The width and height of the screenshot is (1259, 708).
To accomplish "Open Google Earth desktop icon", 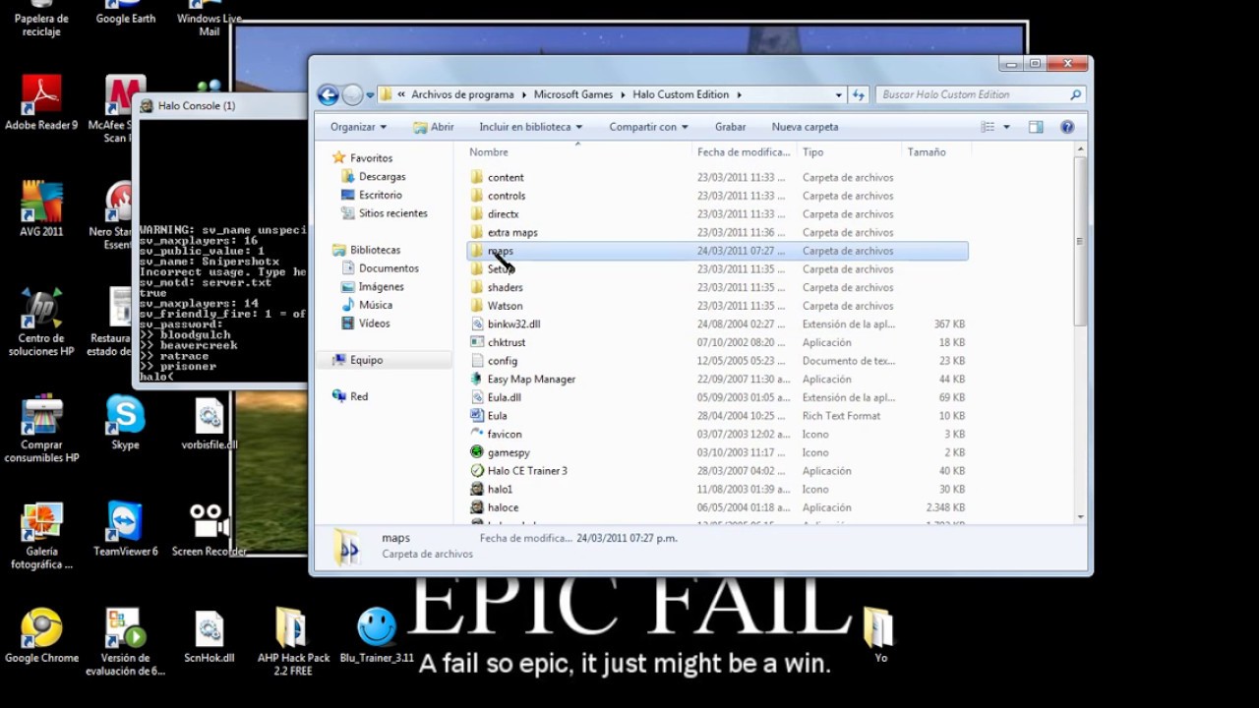I will [125, 14].
